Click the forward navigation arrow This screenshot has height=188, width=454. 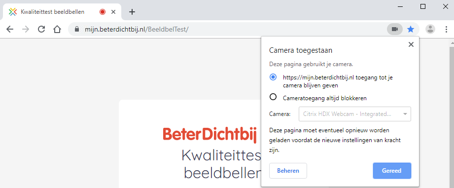coord(26,29)
